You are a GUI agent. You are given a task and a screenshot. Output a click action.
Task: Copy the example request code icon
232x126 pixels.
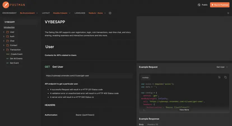[x=226, y=77]
